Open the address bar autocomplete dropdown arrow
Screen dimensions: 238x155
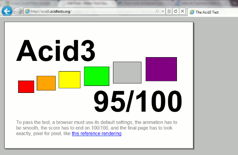click(x=163, y=12)
